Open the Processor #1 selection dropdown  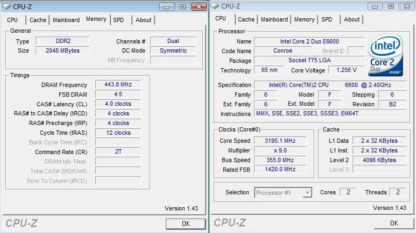(x=307, y=193)
